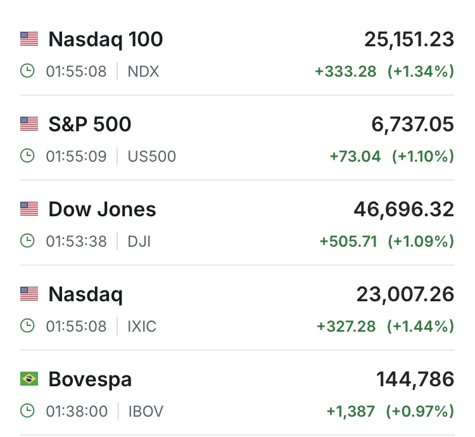This screenshot has width=475, height=437.
Task: Click the clock icon in Bovespa row
Action: coord(27,411)
